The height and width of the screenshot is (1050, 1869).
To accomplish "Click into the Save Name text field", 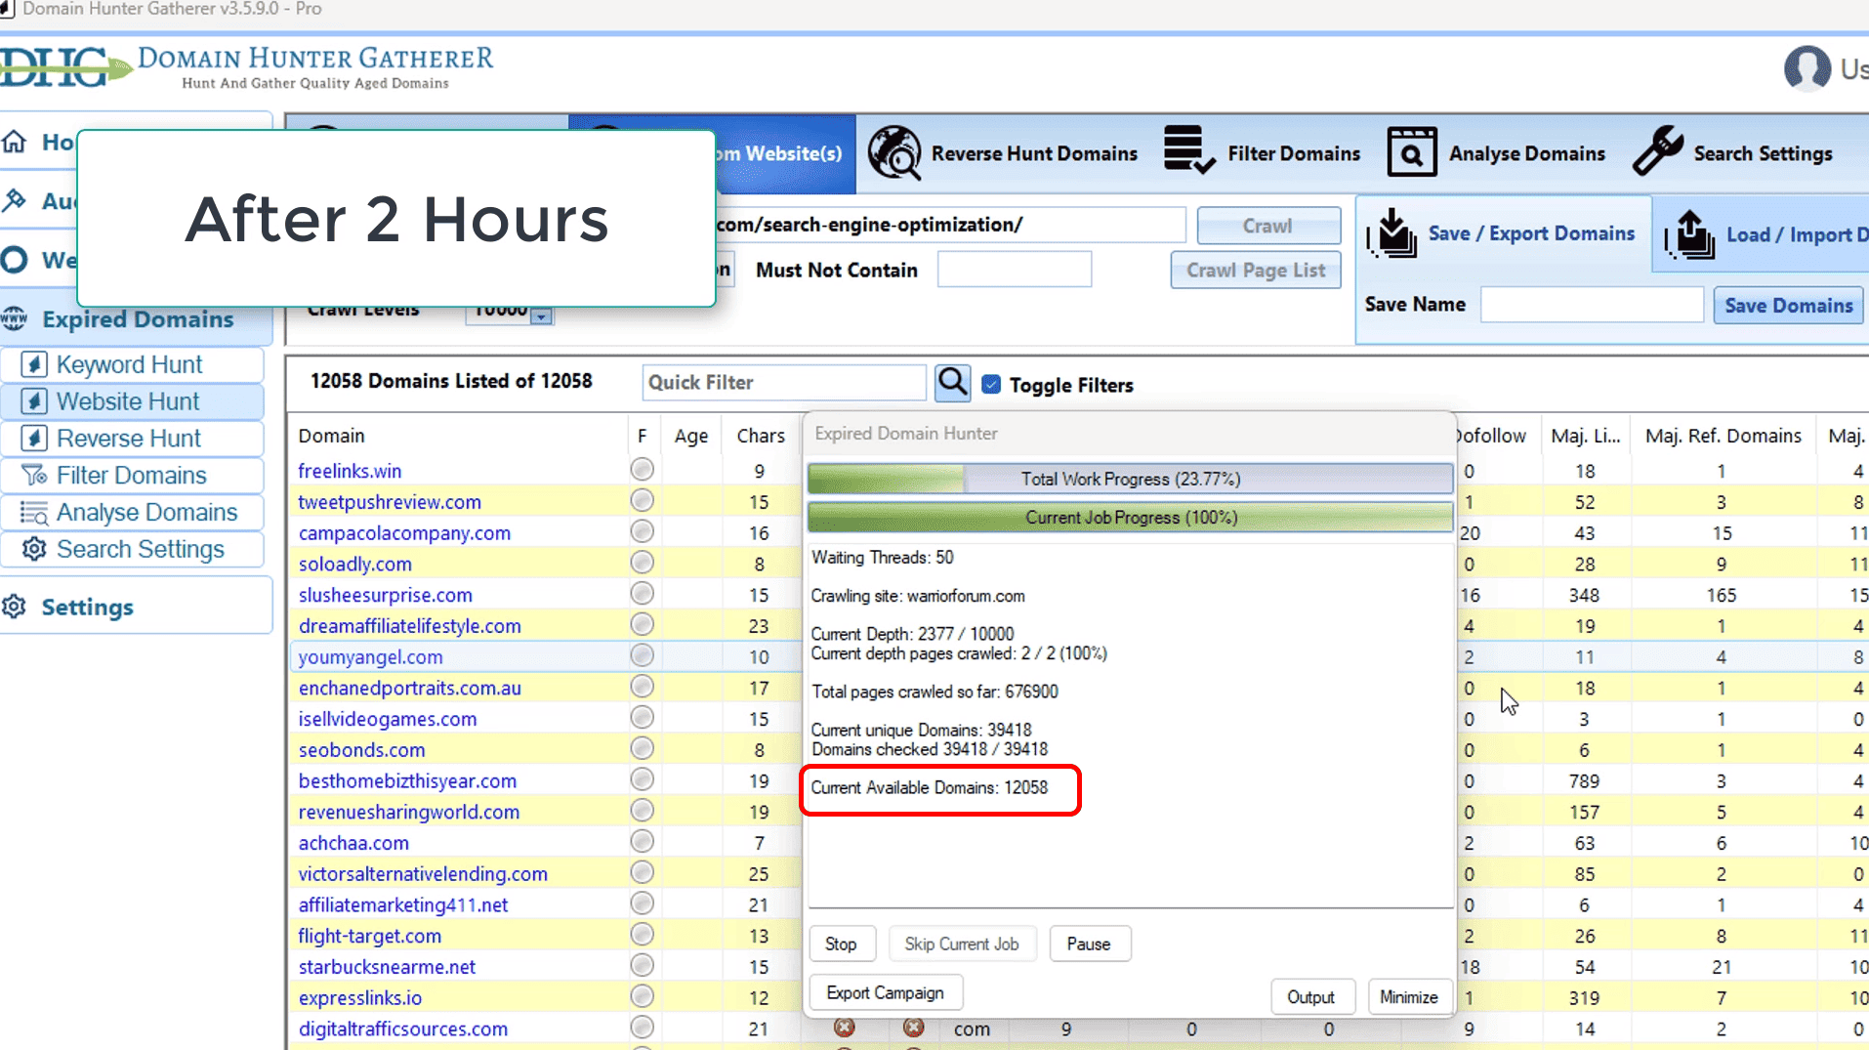I will click(1592, 305).
